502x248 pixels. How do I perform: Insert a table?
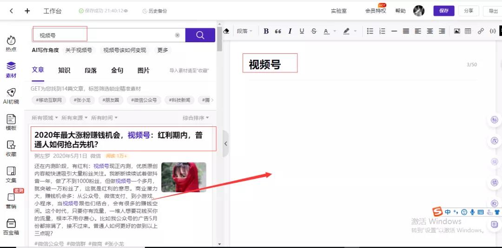468,31
